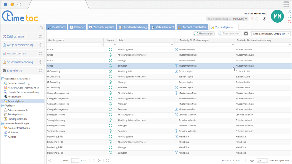
Task: Click the red power logout icon
Action: pyautogui.click(x=289, y=21)
